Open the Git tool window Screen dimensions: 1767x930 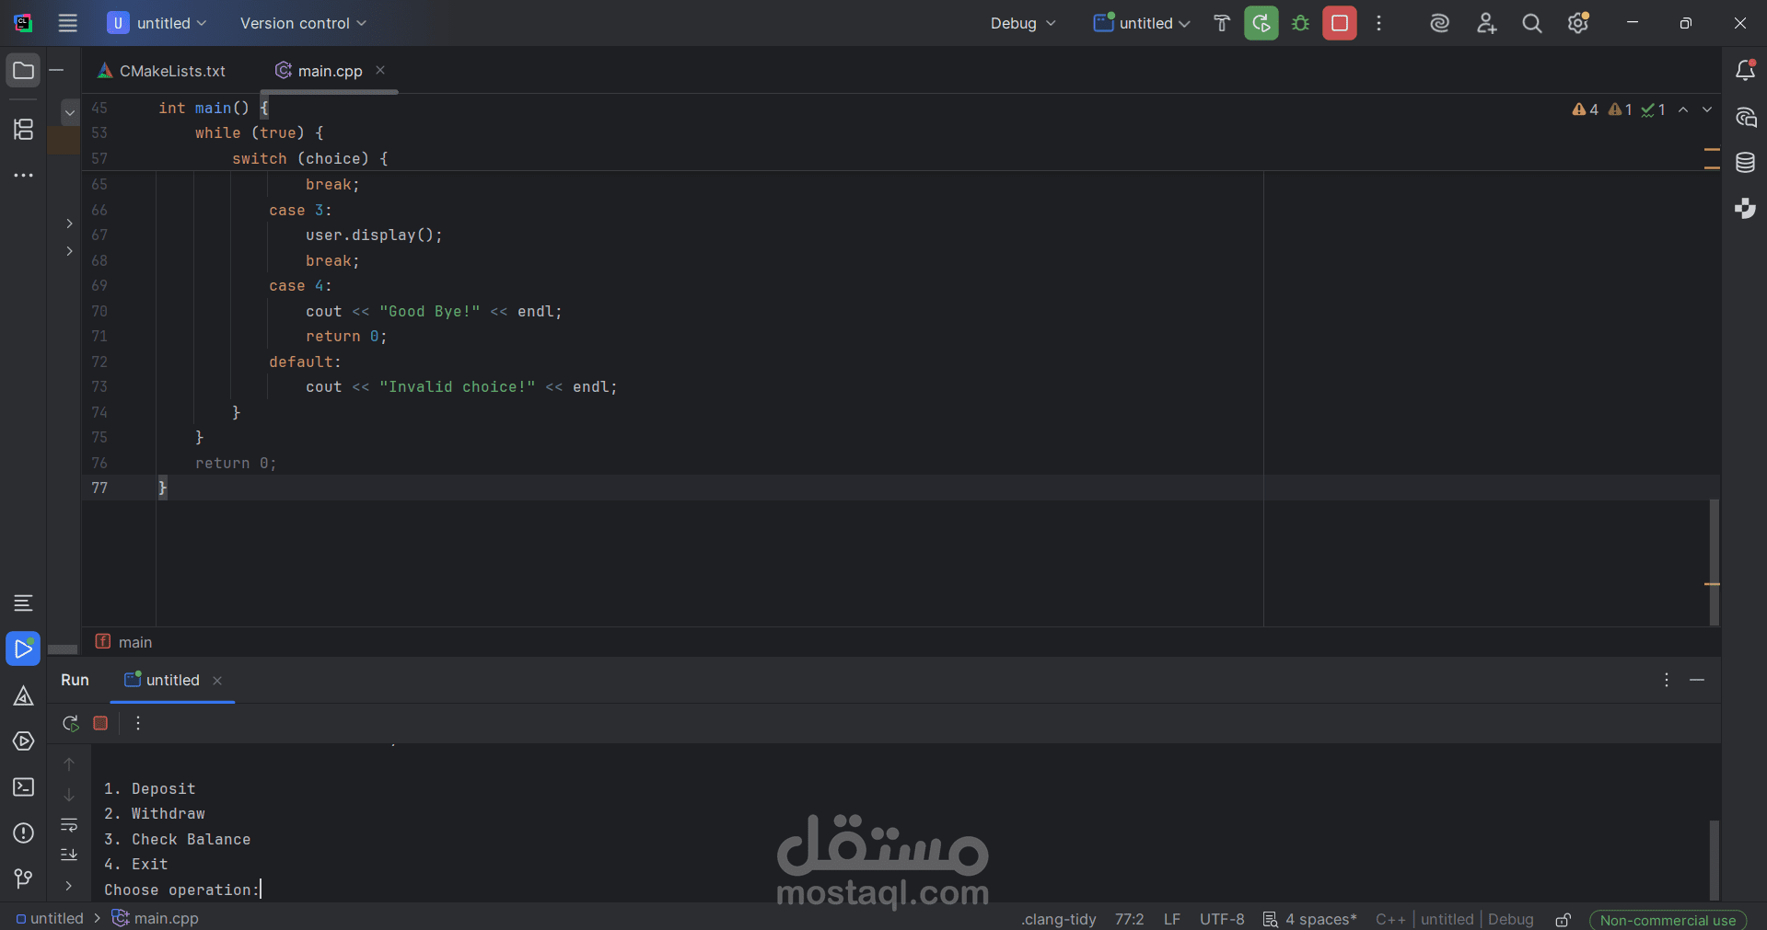[x=23, y=878]
